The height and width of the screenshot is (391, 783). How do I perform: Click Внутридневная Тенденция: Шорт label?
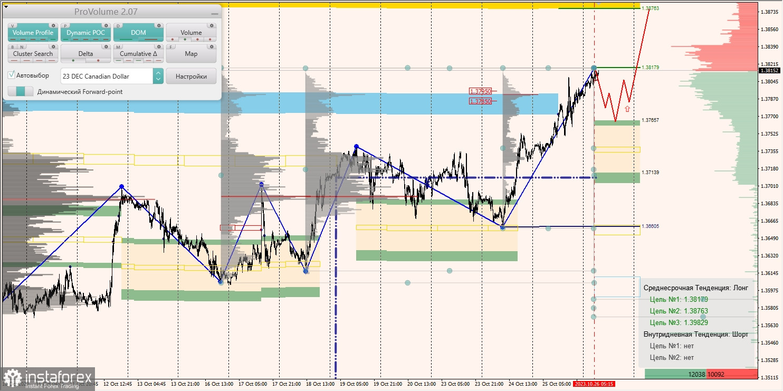(x=696, y=334)
